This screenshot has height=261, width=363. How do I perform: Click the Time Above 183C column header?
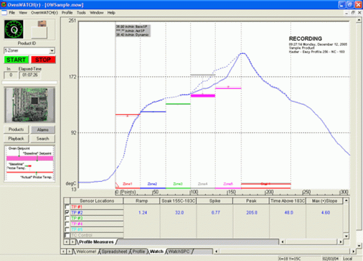coord(287,201)
